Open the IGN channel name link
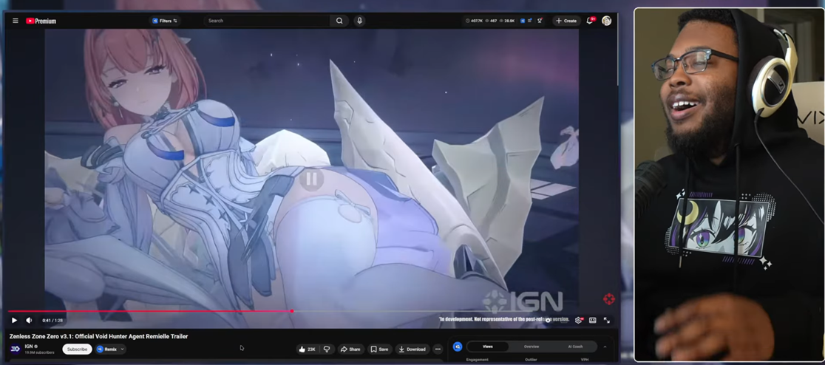 28,346
